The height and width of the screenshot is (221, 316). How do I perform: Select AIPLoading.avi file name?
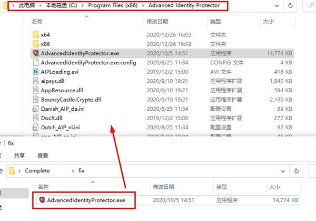[x=60, y=72]
